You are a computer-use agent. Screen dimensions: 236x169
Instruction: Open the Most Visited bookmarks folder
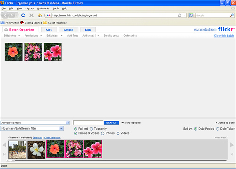[10, 23]
